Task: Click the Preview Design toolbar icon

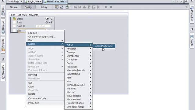Action: tap(67, 7)
